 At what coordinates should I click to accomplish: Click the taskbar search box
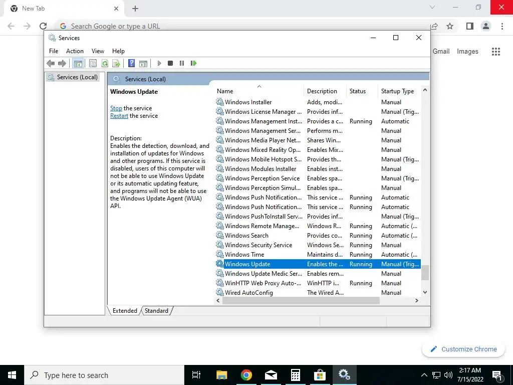click(x=104, y=375)
